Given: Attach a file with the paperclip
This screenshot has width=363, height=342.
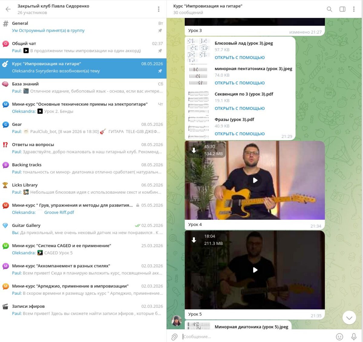Looking at the screenshot, I should pos(175,337).
